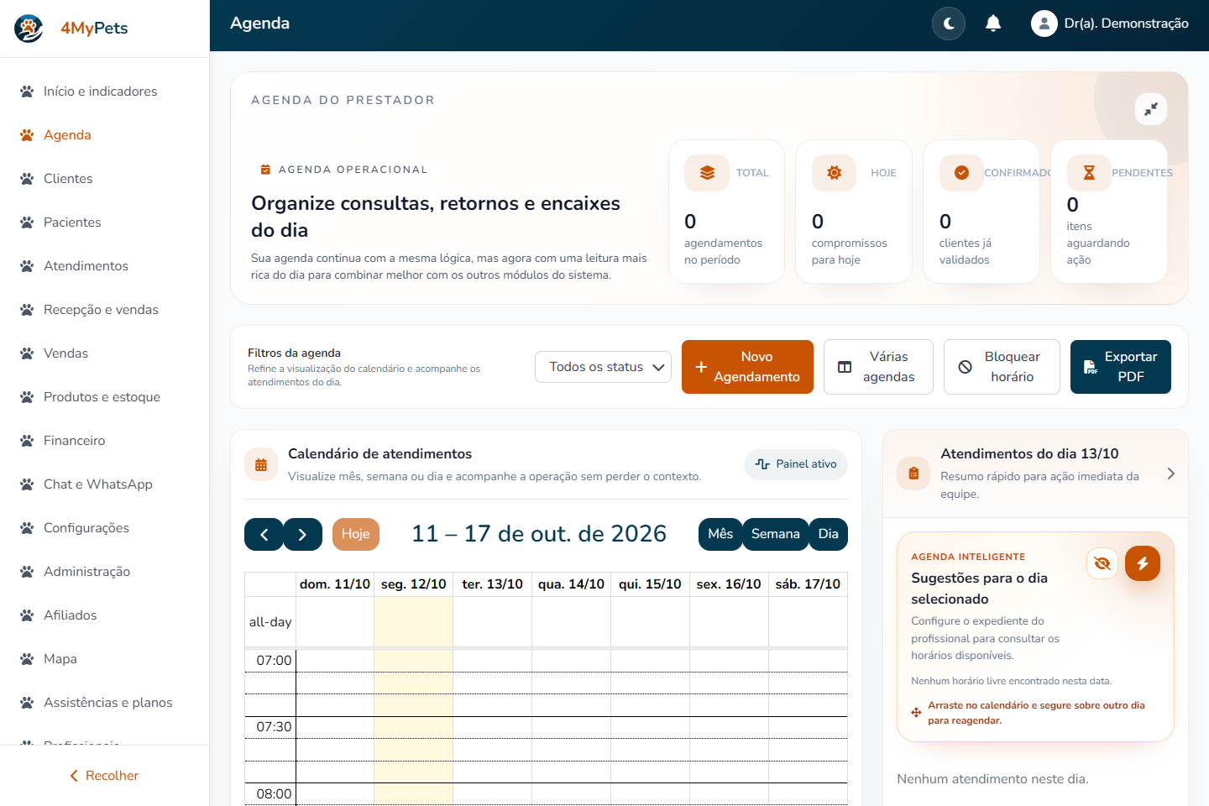Image resolution: width=1209 pixels, height=806 pixels.
Task: Go to the next week
Action: (303, 535)
